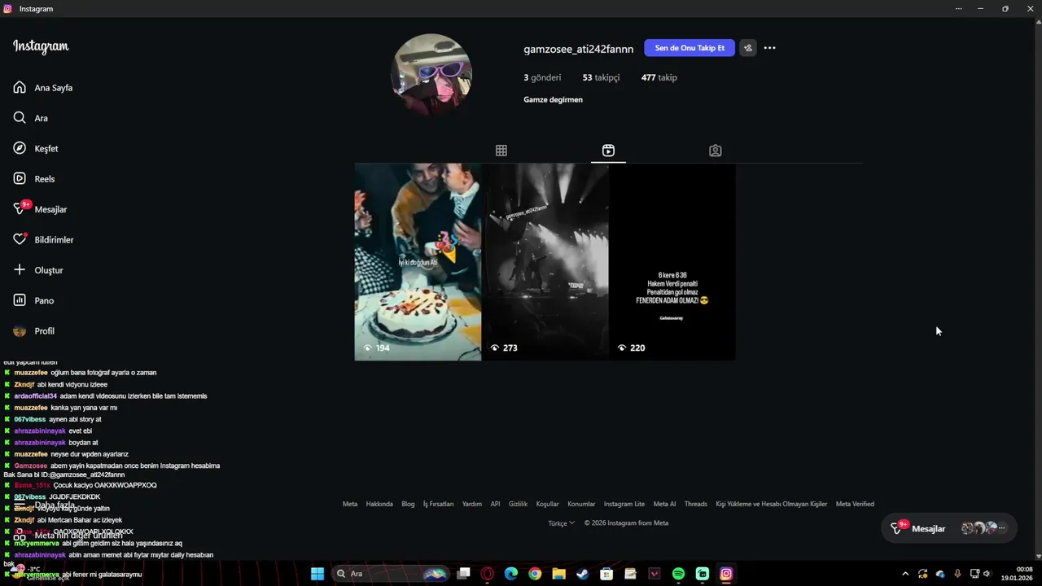Open the Pano dashboard icon
This screenshot has height=586, width=1042.
tap(20, 300)
